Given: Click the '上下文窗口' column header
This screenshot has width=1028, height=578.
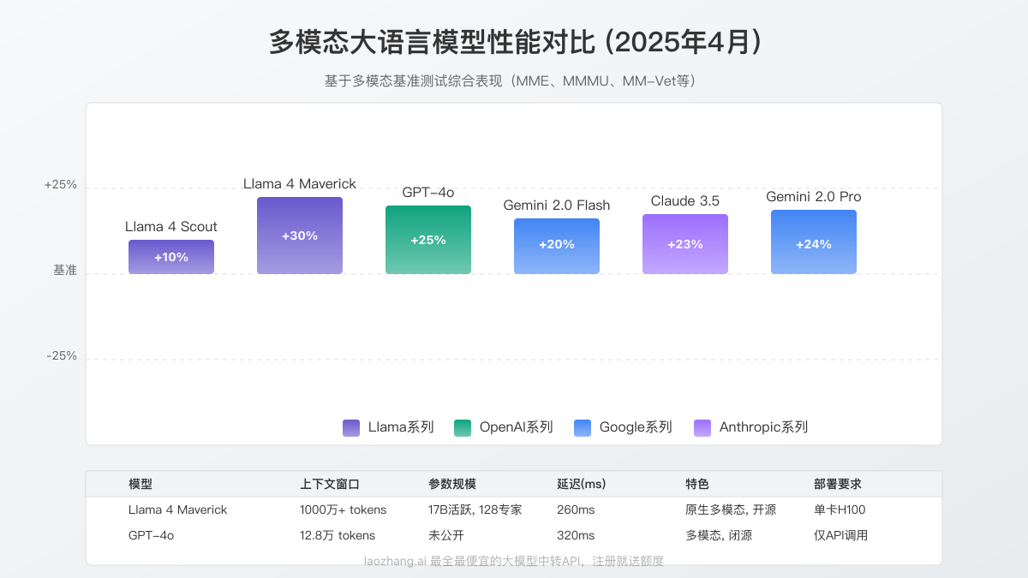Looking at the screenshot, I should [330, 484].
